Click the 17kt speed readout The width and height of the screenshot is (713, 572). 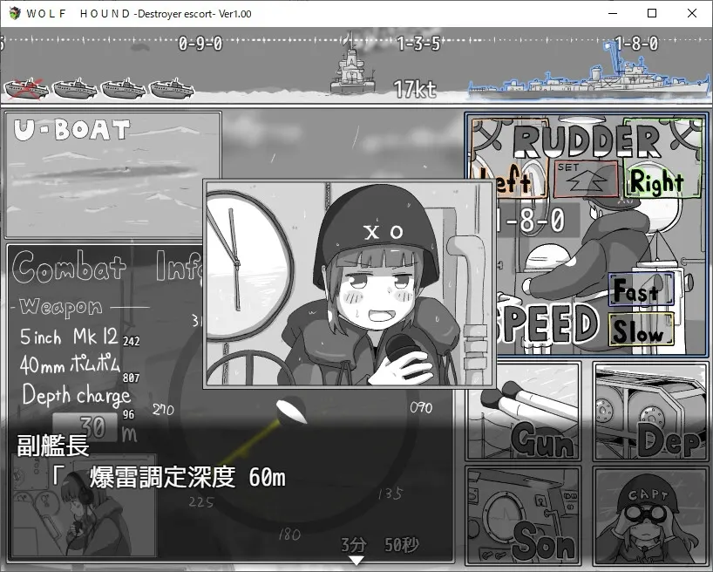pyautogui.click(x=415, y=89)
